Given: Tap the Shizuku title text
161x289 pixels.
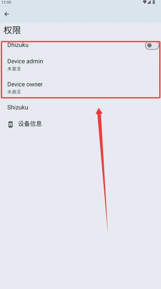Looking at the screenshot, I should coord(18,107).
